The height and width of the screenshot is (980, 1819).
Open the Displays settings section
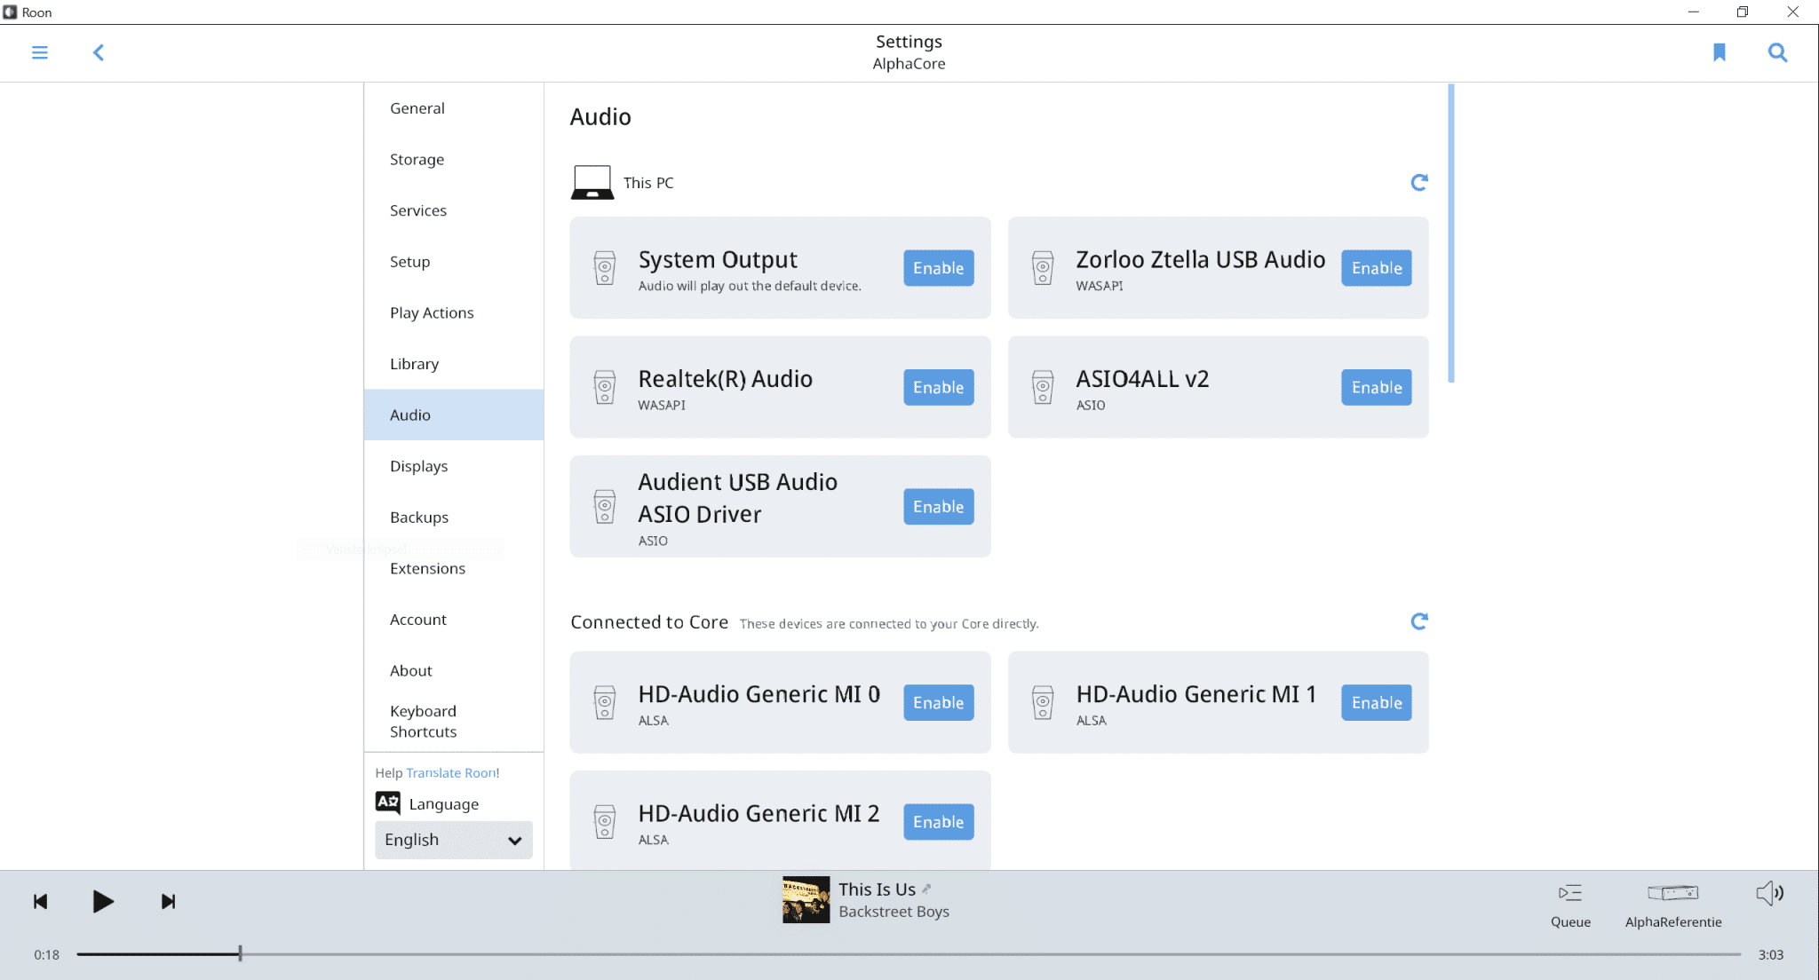coord(454,466)
